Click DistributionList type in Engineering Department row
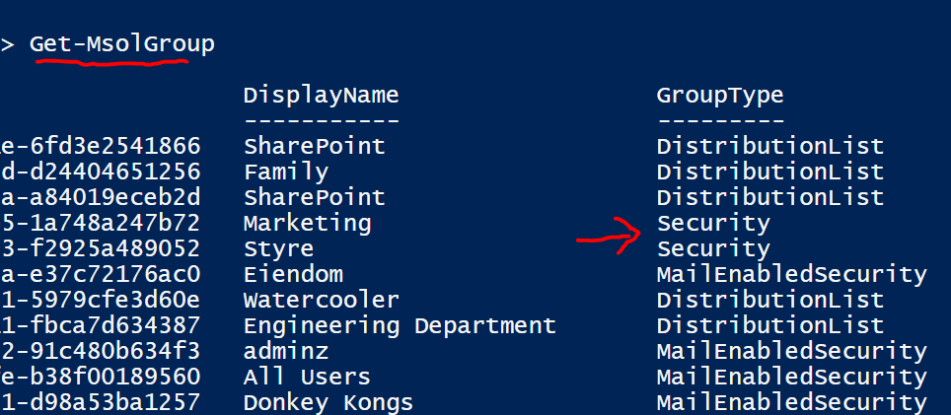The image size is (951, 415). pyautogui.click(x=770, y=325)
